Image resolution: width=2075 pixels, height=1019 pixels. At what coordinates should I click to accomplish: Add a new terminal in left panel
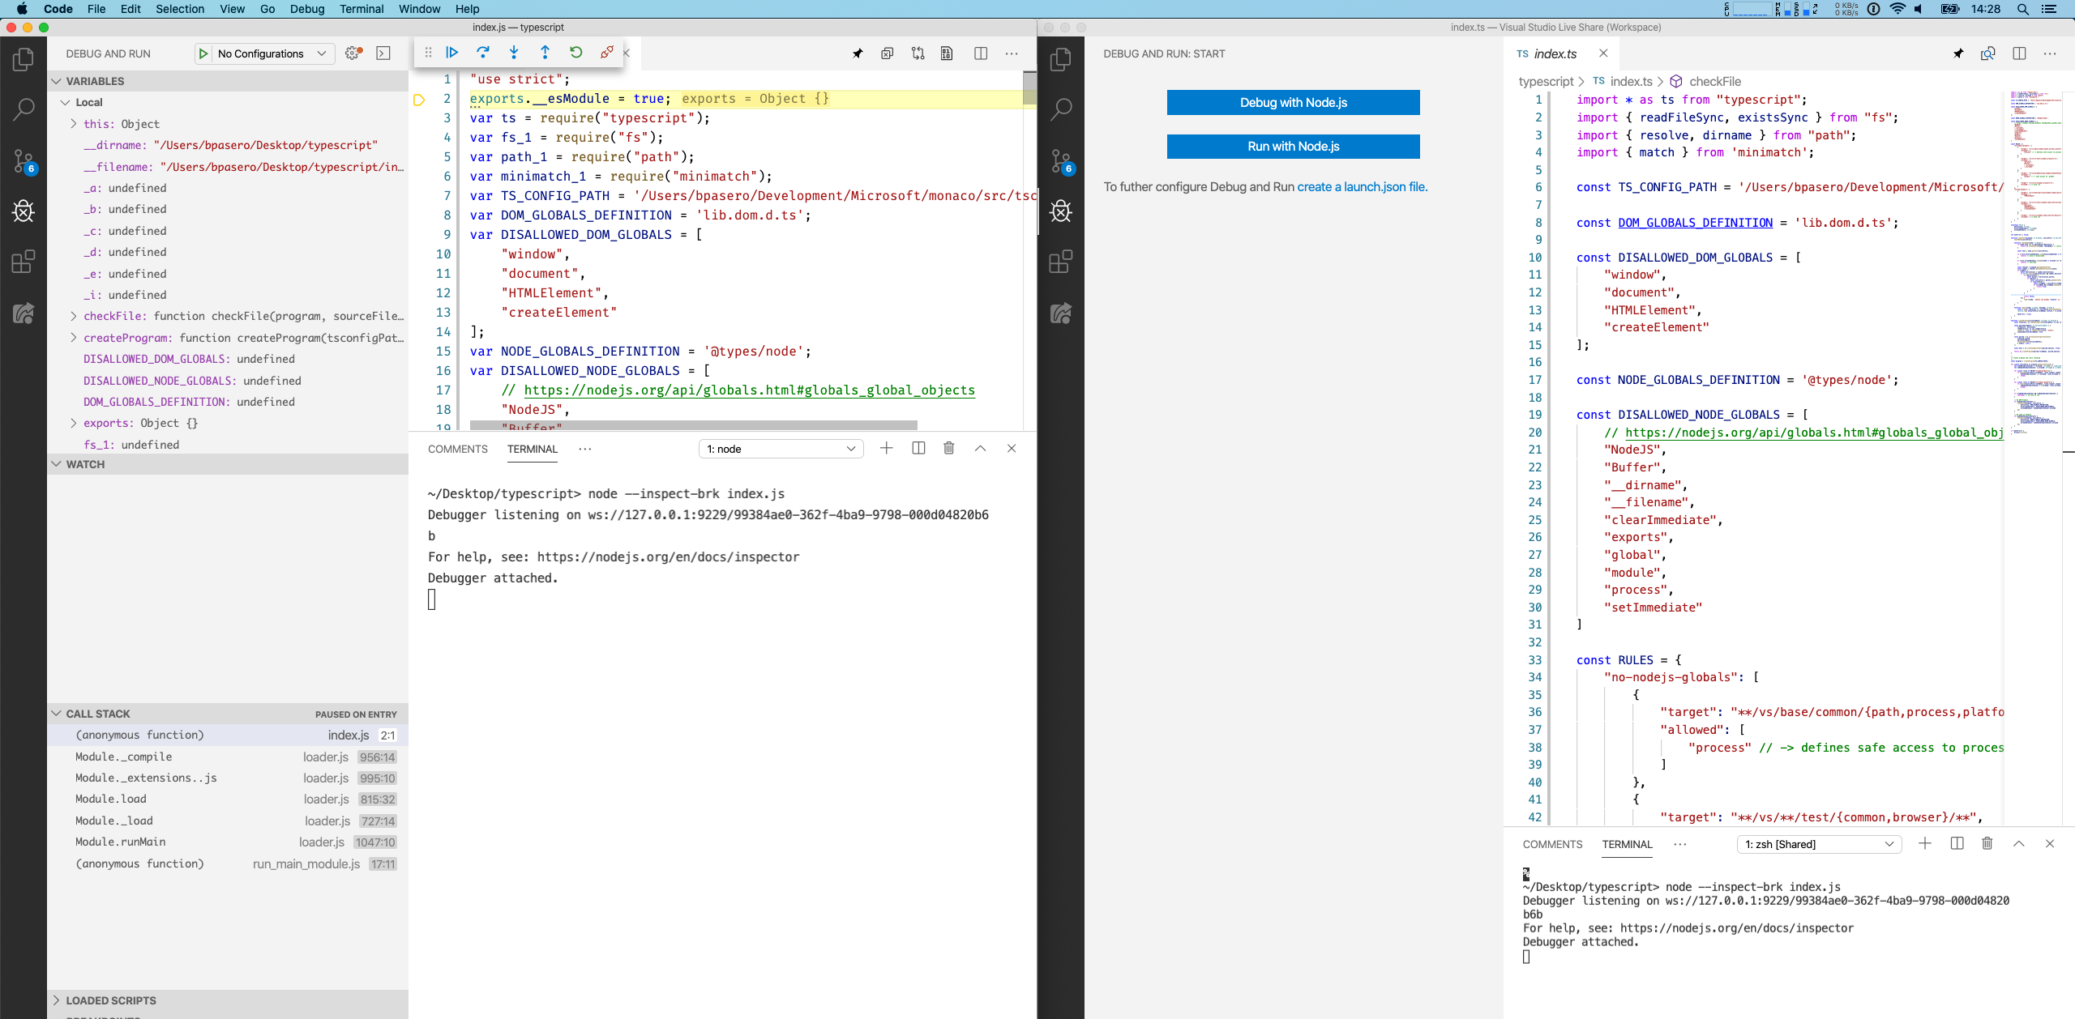887,448
